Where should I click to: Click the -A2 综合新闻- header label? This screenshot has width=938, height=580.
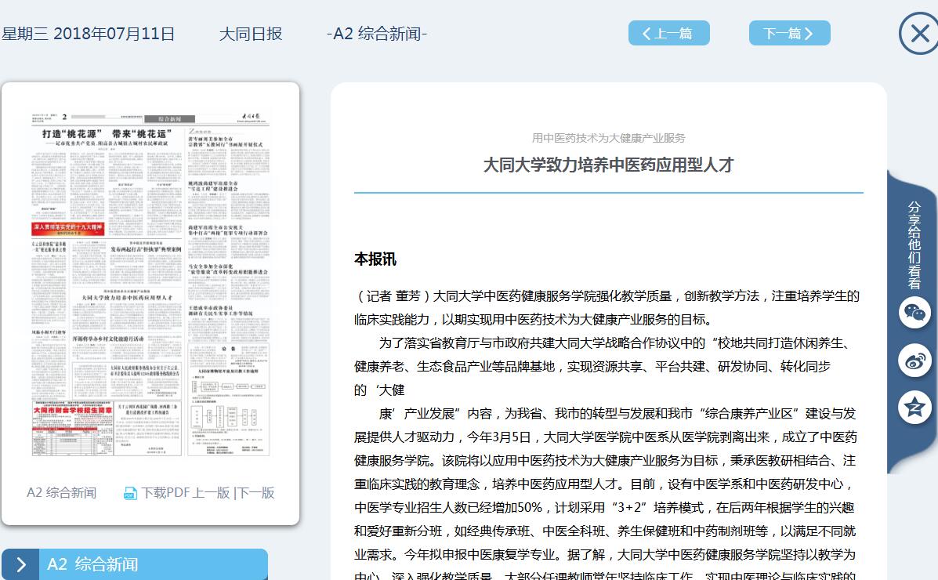[x=377, y=34]
